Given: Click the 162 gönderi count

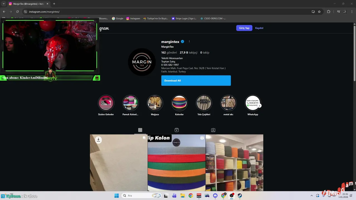Looking at the screenshot, I should coord(169,52).
